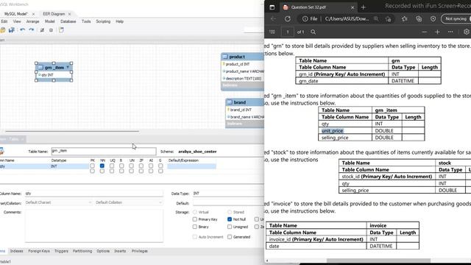Screen dimensions: 471x265
Task: Refresh the PDF page in Edge
Action: [288, 18]
